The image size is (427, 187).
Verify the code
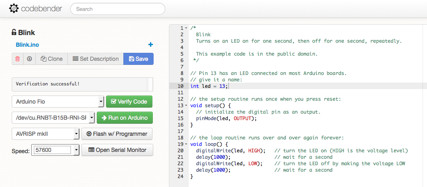click(129, 102)
